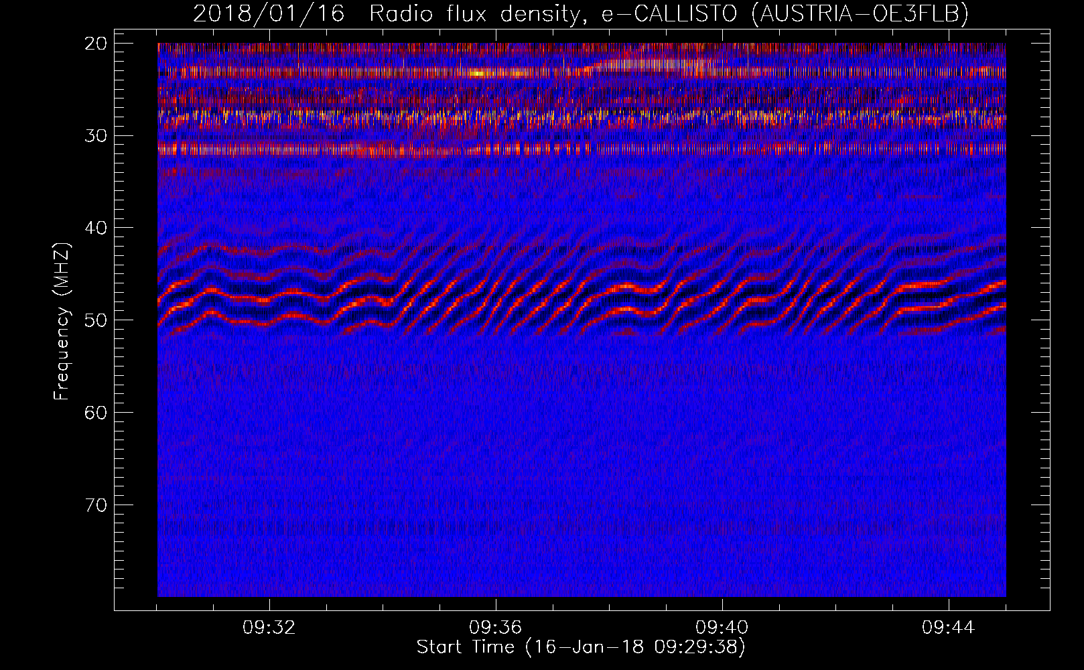Click the 09:44 time tick label

pyautogui.click(x=949, y=628)
